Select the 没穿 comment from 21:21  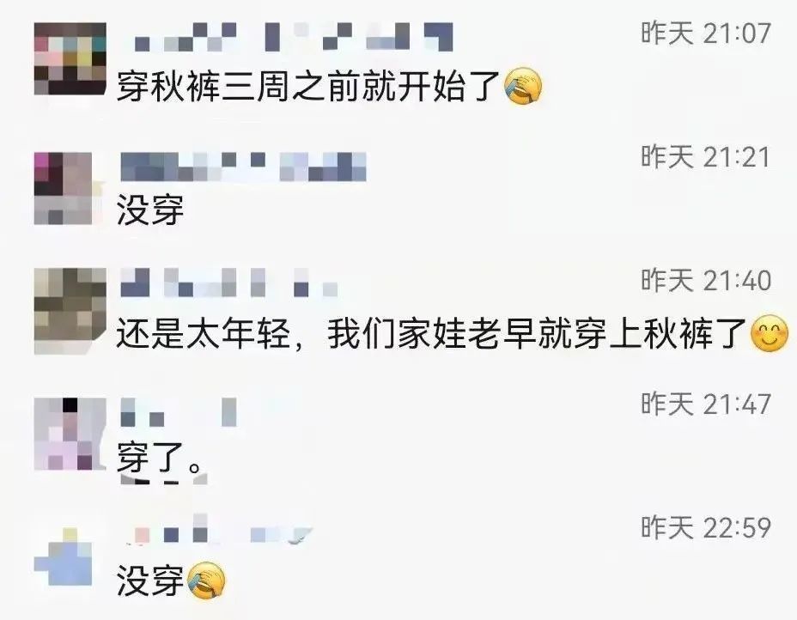click(150, 210)
